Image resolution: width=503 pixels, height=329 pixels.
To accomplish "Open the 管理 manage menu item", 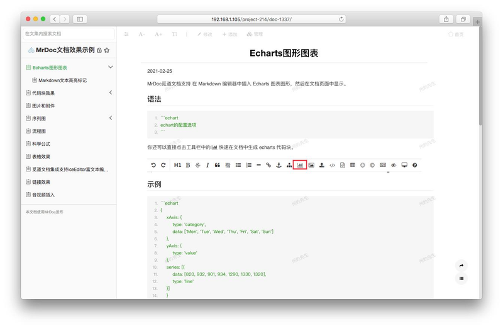I will (255, 34).
